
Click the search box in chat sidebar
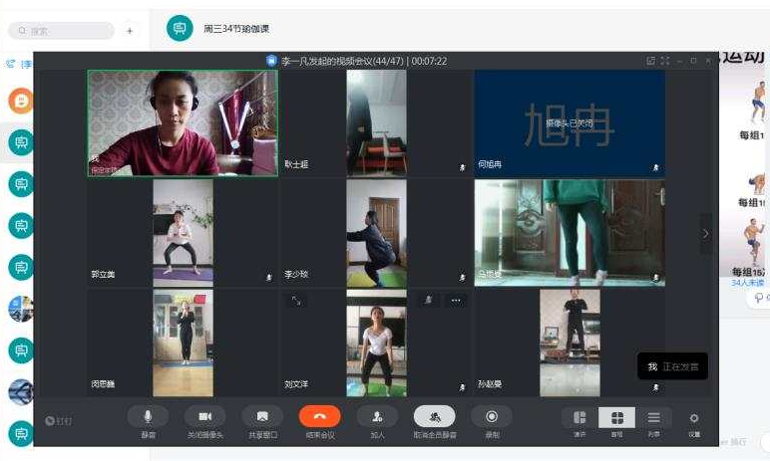coord(60,31)
